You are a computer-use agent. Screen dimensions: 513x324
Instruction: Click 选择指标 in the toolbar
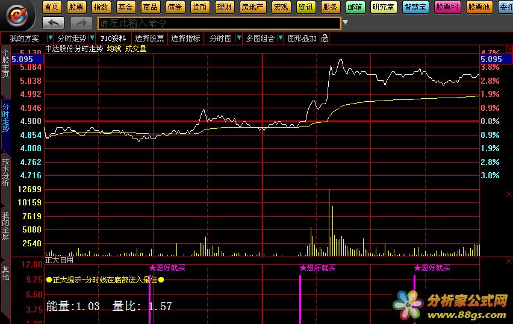[x=185, y=39]
